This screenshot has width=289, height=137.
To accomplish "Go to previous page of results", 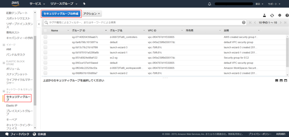I will 255,23.
